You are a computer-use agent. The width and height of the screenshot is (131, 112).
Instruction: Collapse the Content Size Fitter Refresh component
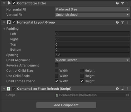(4, 89)
